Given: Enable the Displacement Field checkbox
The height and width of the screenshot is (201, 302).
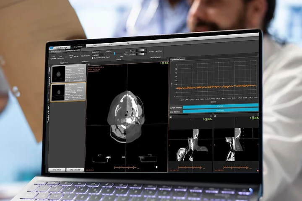Looking at the screenshot, I should coord(93,58).
